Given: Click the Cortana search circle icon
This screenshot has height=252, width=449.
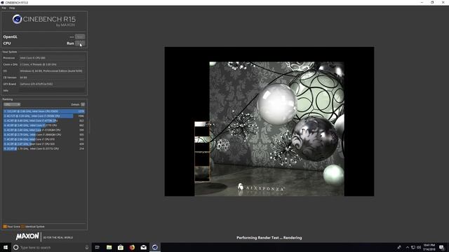Looking at the screenshot, I should click(15, 247).
